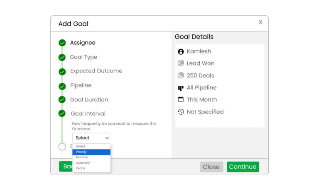319x191 pixels.
Task: Click the empty unfinished step circle
Action: pyautogui.click(x=62, y=146)
